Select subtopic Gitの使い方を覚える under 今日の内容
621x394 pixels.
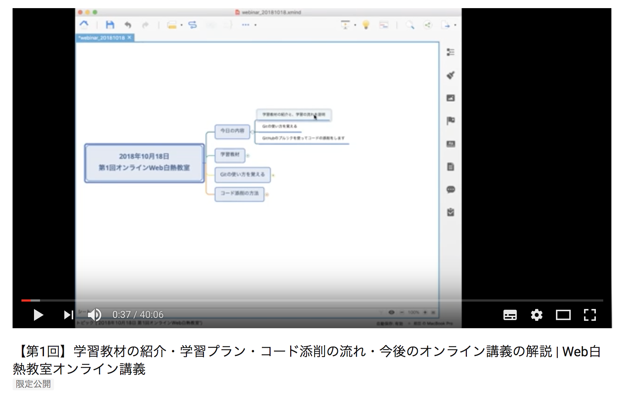point(279,126)
